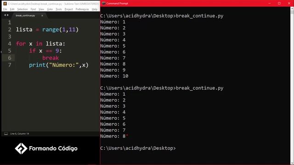The width and height of the screenshot is (294, 165).
Task: Click the last 'Número: 8' output line
Action: [x=113, y=136]
